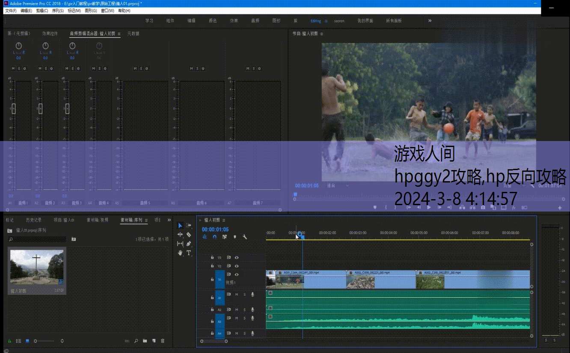Expand the project panel tabs overflow chevrons
Image resolution: width=570 pixels, height=353 pixels.
(169, 220)
